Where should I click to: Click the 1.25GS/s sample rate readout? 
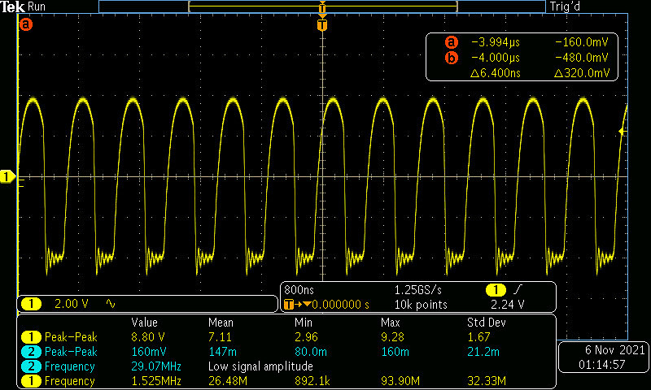(x=418, y=290)
